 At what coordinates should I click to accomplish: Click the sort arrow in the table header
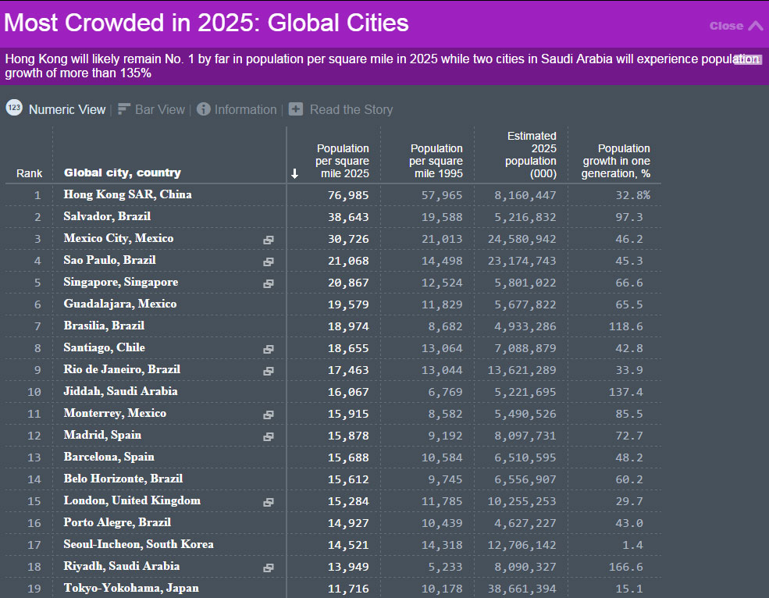(x=294, y=173)
